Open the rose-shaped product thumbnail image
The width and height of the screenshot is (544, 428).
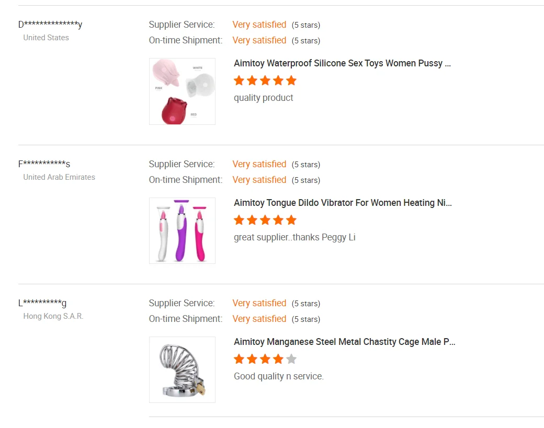point(182,91)
